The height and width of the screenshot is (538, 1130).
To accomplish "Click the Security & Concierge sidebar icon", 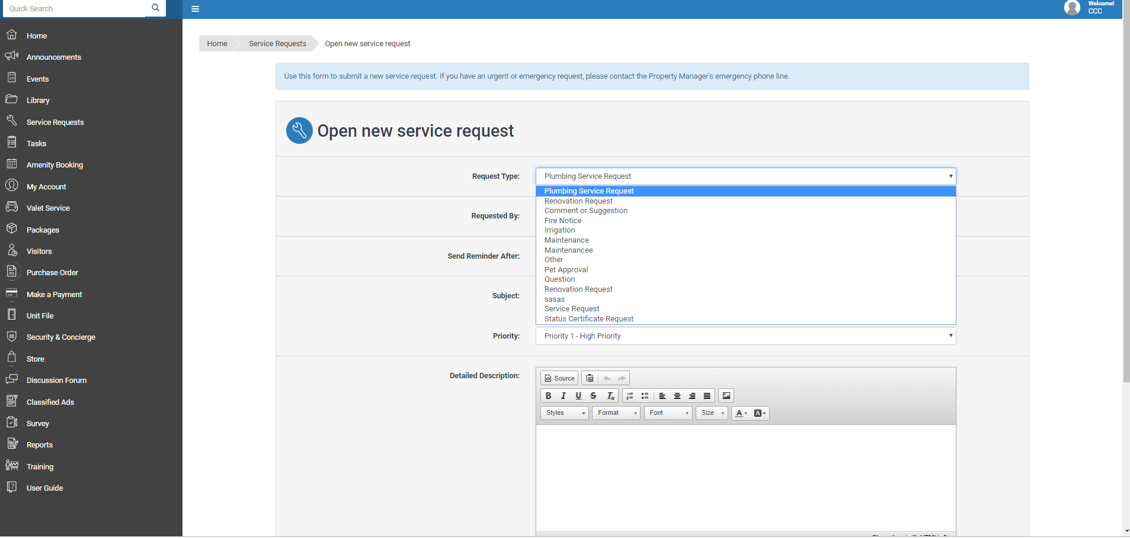I will pos(12,336).
